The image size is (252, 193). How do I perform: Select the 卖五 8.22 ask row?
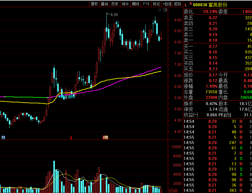(x=218, y=18)
